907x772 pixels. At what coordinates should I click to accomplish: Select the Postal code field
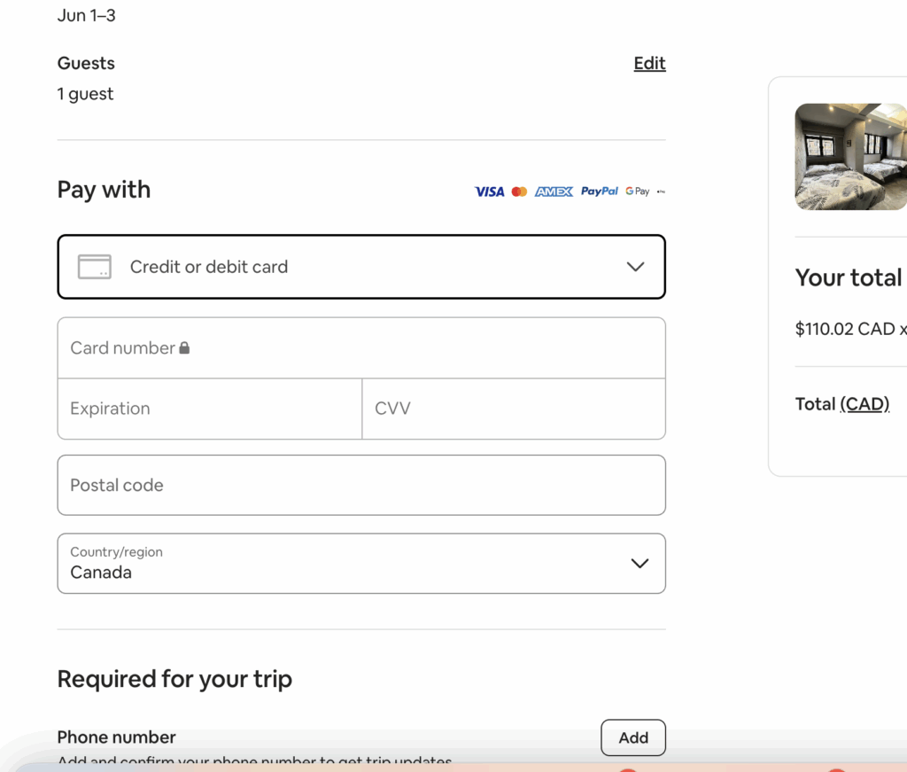[x=361, y=485]
